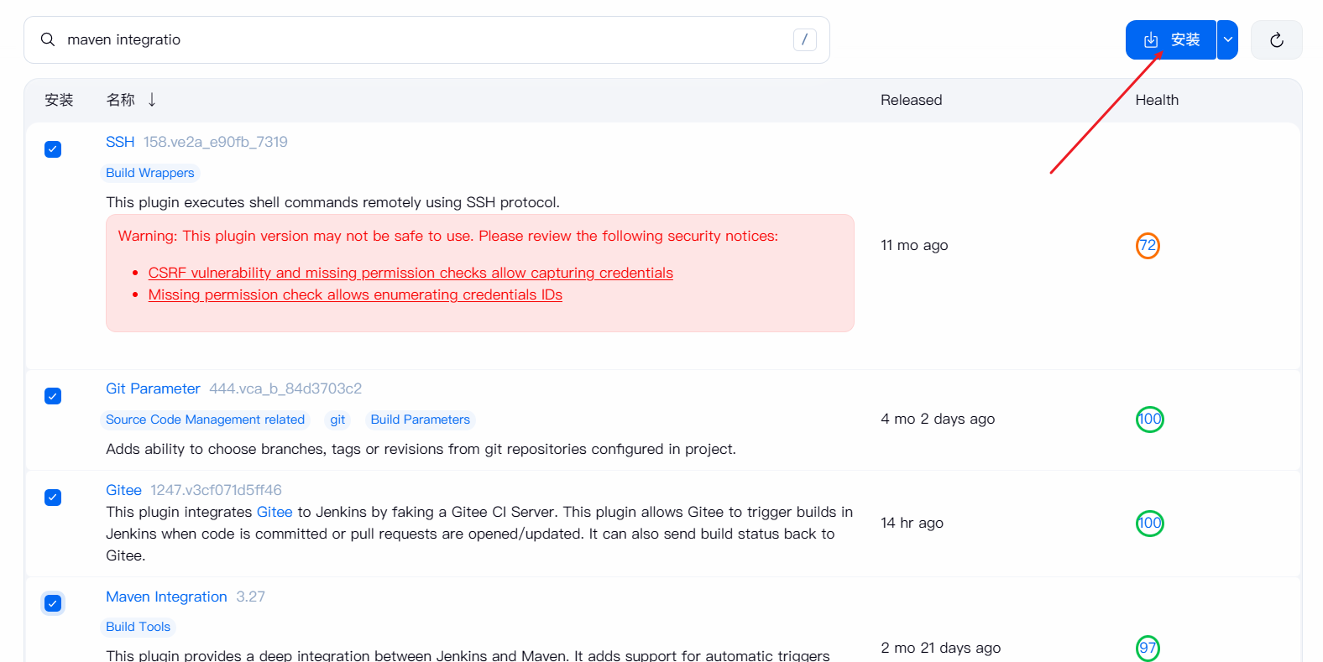This screenshot has width=1323, height=662.
Task: Click the search magnifier icon
Action: tap(48, 39)
